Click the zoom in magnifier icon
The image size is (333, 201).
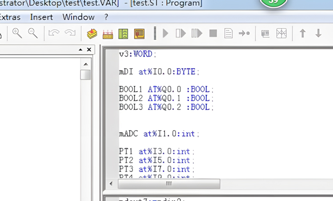[x=17, y=33]
